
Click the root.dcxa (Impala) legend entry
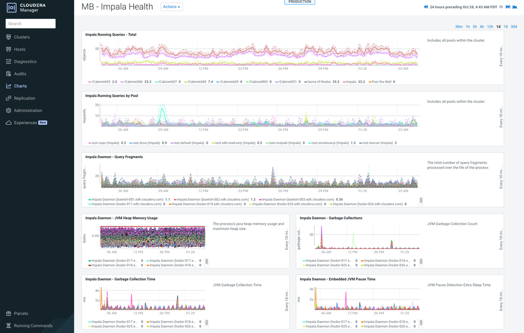click(148, 143)
